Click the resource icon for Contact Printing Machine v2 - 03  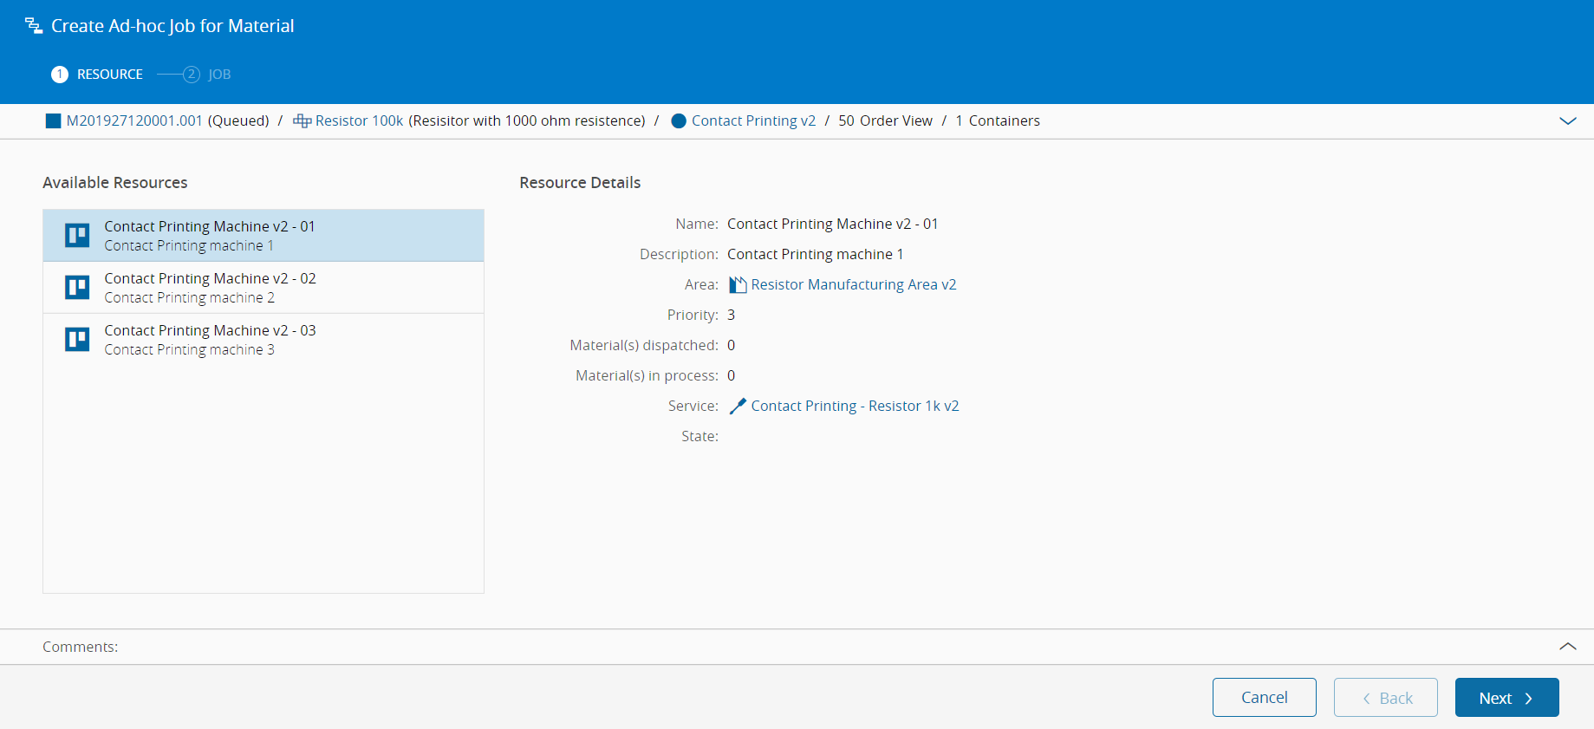coord(77,339)
